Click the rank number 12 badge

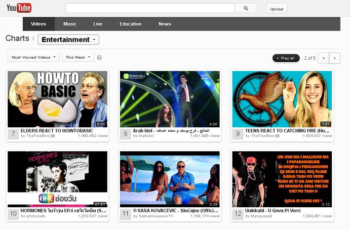pyautogui.click(x=238, y=214)
